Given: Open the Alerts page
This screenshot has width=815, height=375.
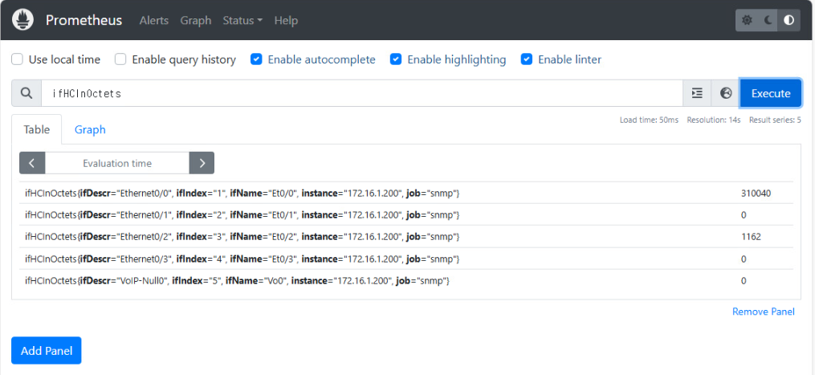Looking at the screenshot, I should [x=154, y=20].
